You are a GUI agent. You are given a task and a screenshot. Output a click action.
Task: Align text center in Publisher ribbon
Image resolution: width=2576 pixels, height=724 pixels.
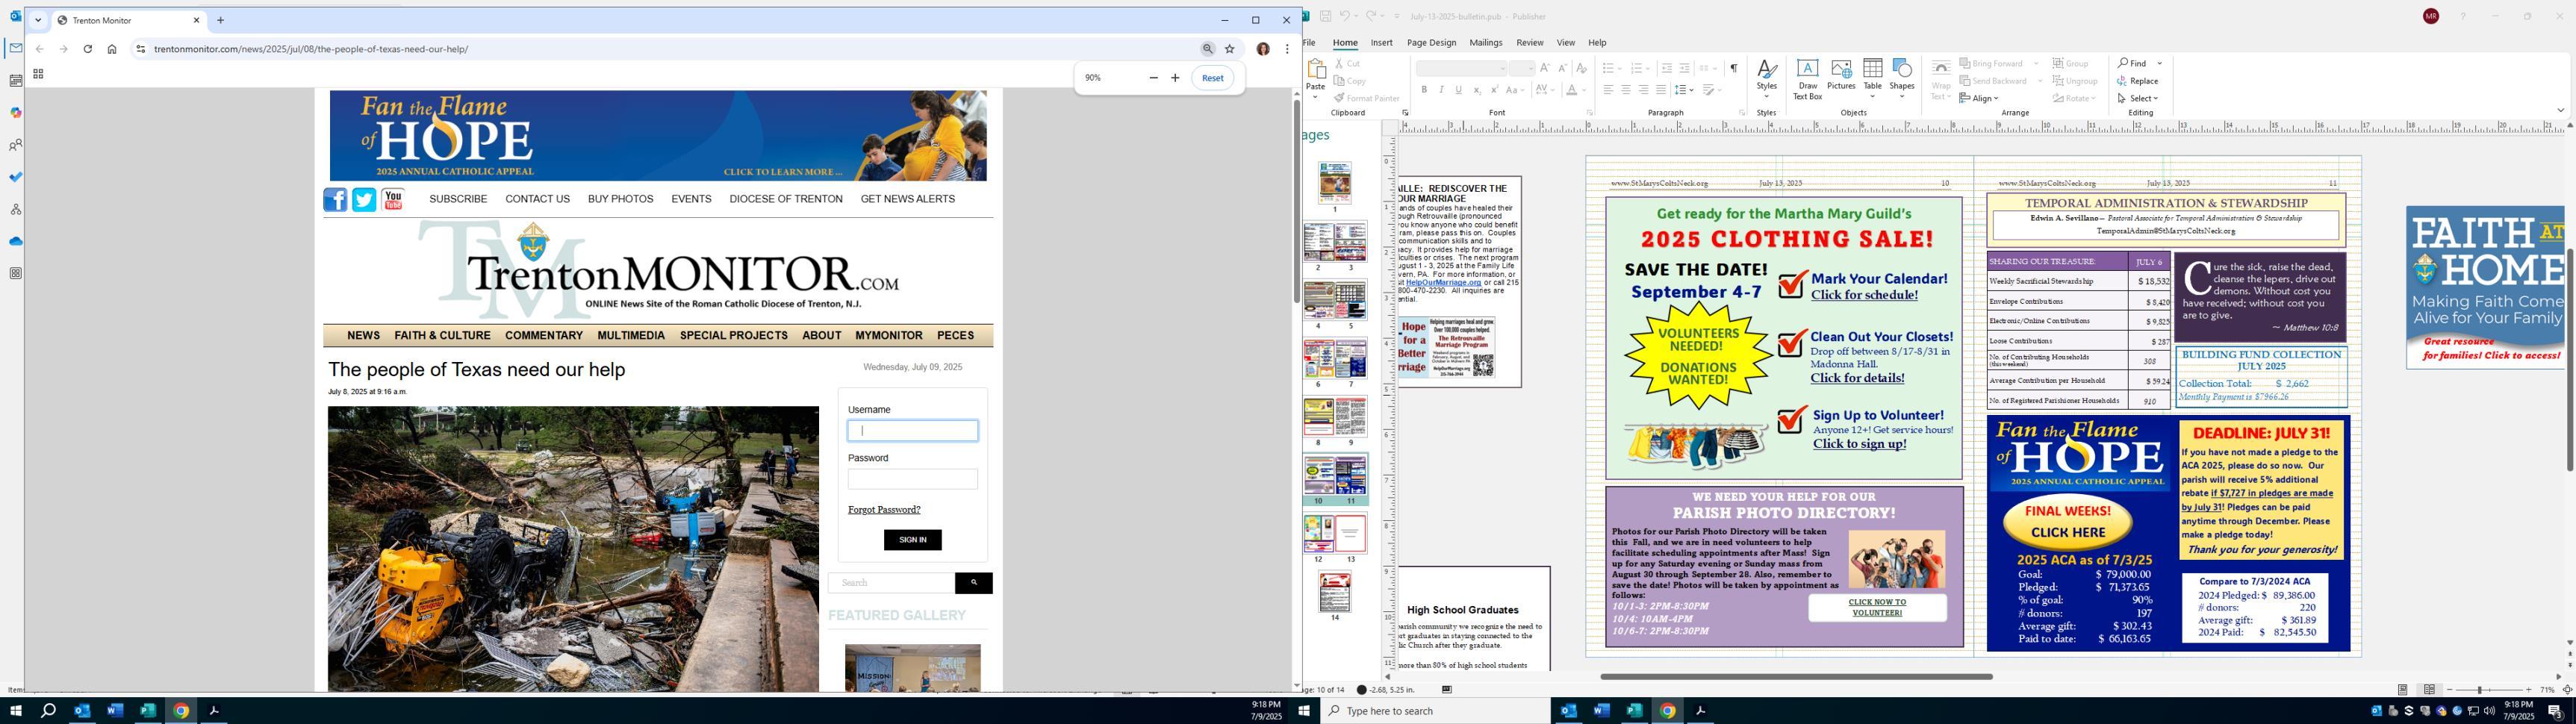pyautogui.click(x=1626, y=90)
